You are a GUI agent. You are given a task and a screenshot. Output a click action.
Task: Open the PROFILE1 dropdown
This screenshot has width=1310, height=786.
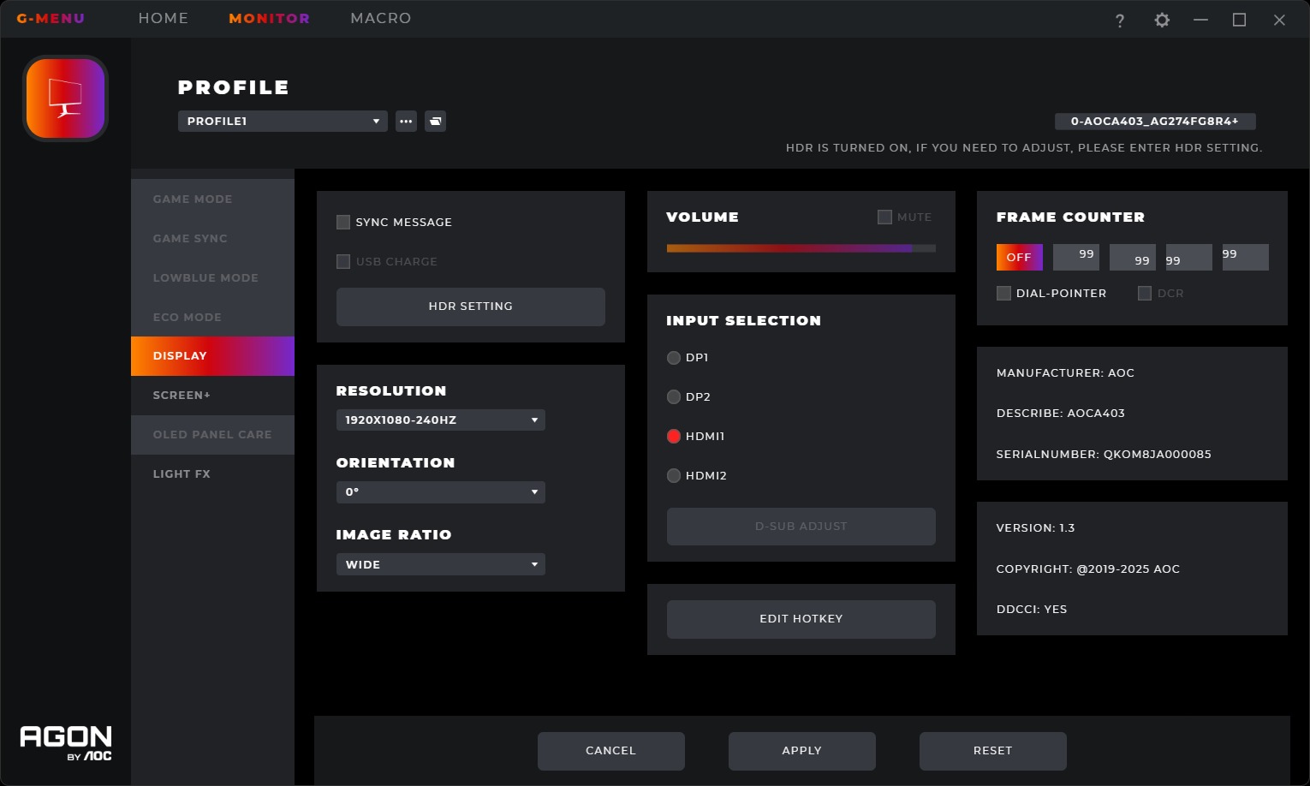pyautogui.click(x=283, y=121)
